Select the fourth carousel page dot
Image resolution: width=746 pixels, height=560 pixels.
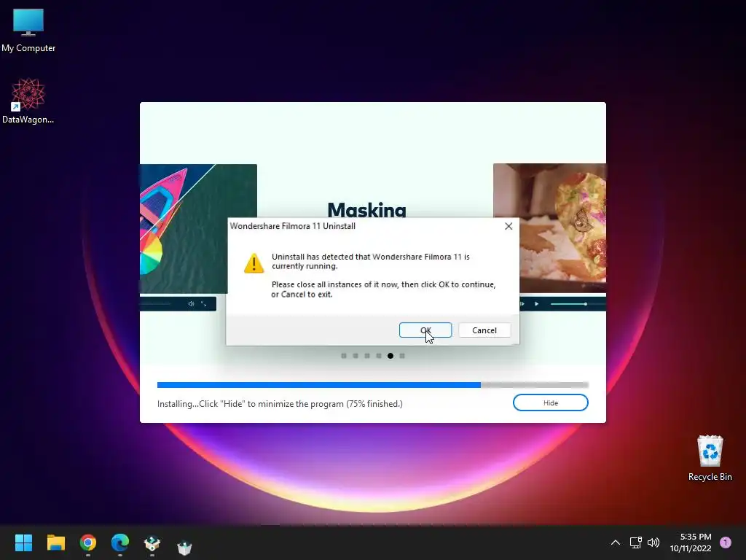pos(379,356)
